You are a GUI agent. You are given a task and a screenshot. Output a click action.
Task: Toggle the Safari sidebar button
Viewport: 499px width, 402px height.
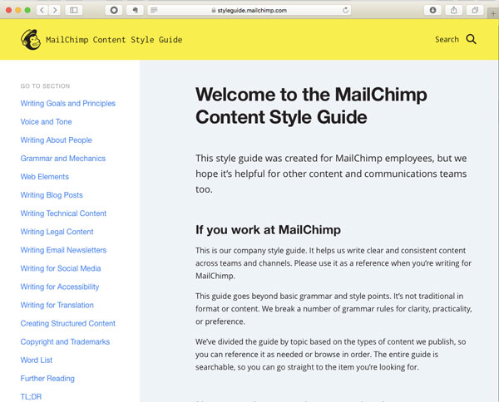tap(74, 10)
